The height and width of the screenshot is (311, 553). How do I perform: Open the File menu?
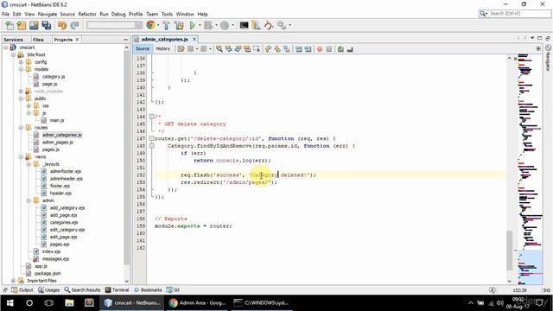click(x=6, y=14)
